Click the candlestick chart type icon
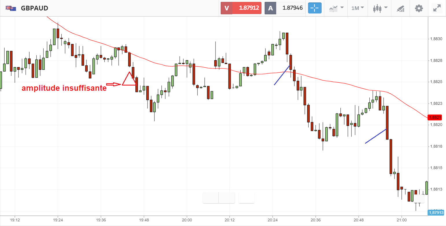Screen dimensions: 446x226 click(377, 8)
